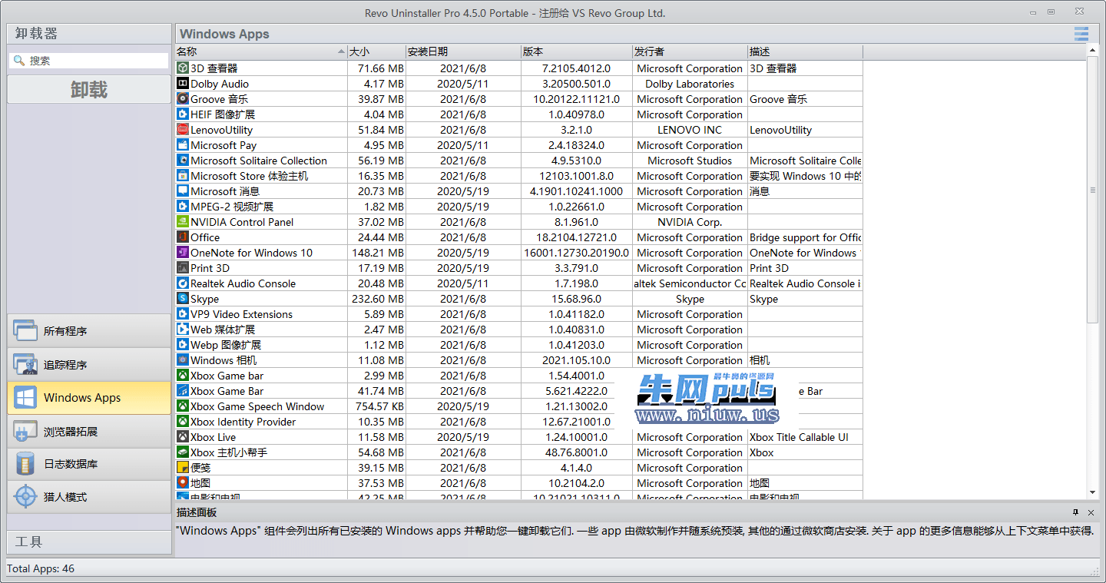Select the Xbox Identity Provider row
The height and width of the screenshot is (583, 1106).
click(x=519, y=422)
